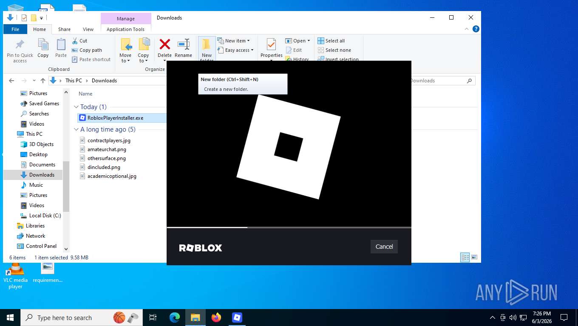Cancel the Roblox installation
578x326 pixels.
(x=384, y=247)
